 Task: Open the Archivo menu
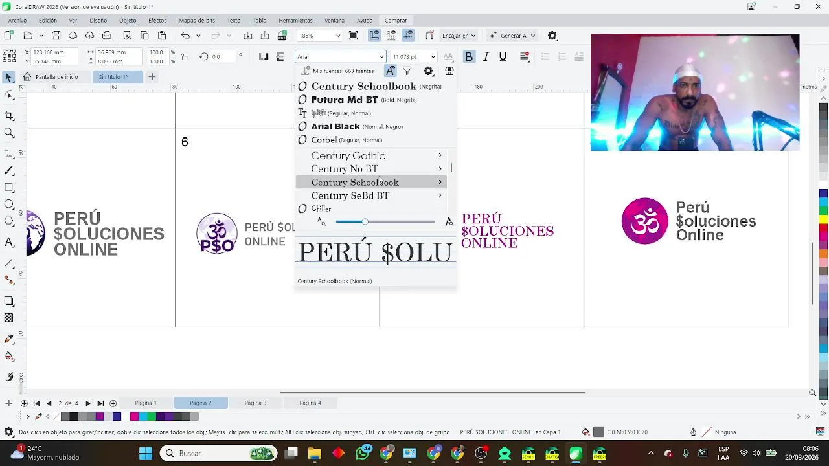point(17,21)
